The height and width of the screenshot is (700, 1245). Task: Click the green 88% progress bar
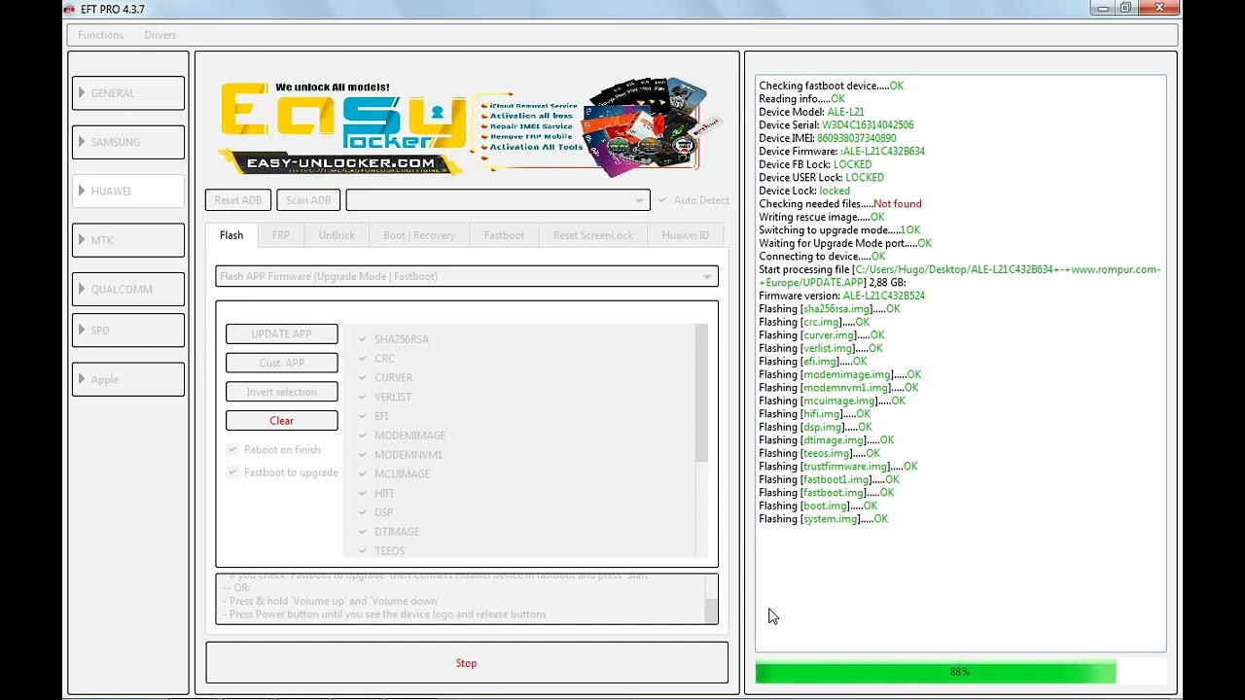960,672
